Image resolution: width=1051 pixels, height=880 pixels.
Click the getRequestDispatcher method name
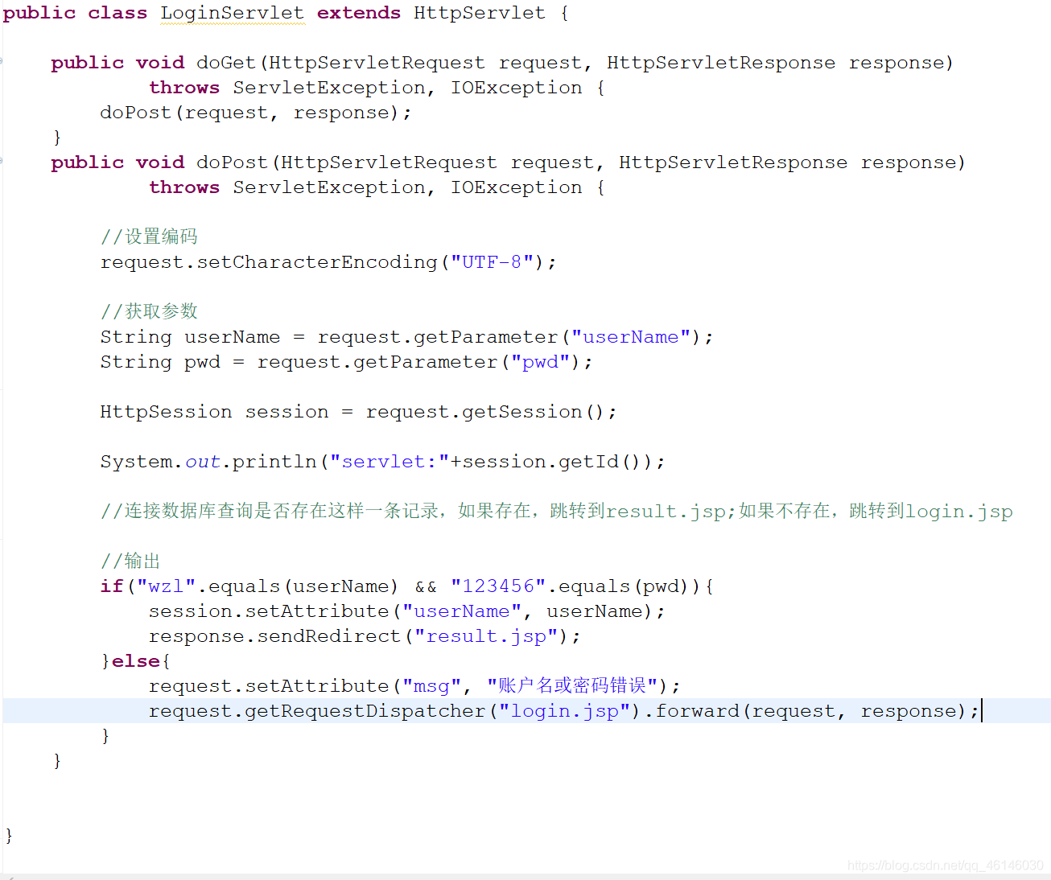click(x=365, y=711)
